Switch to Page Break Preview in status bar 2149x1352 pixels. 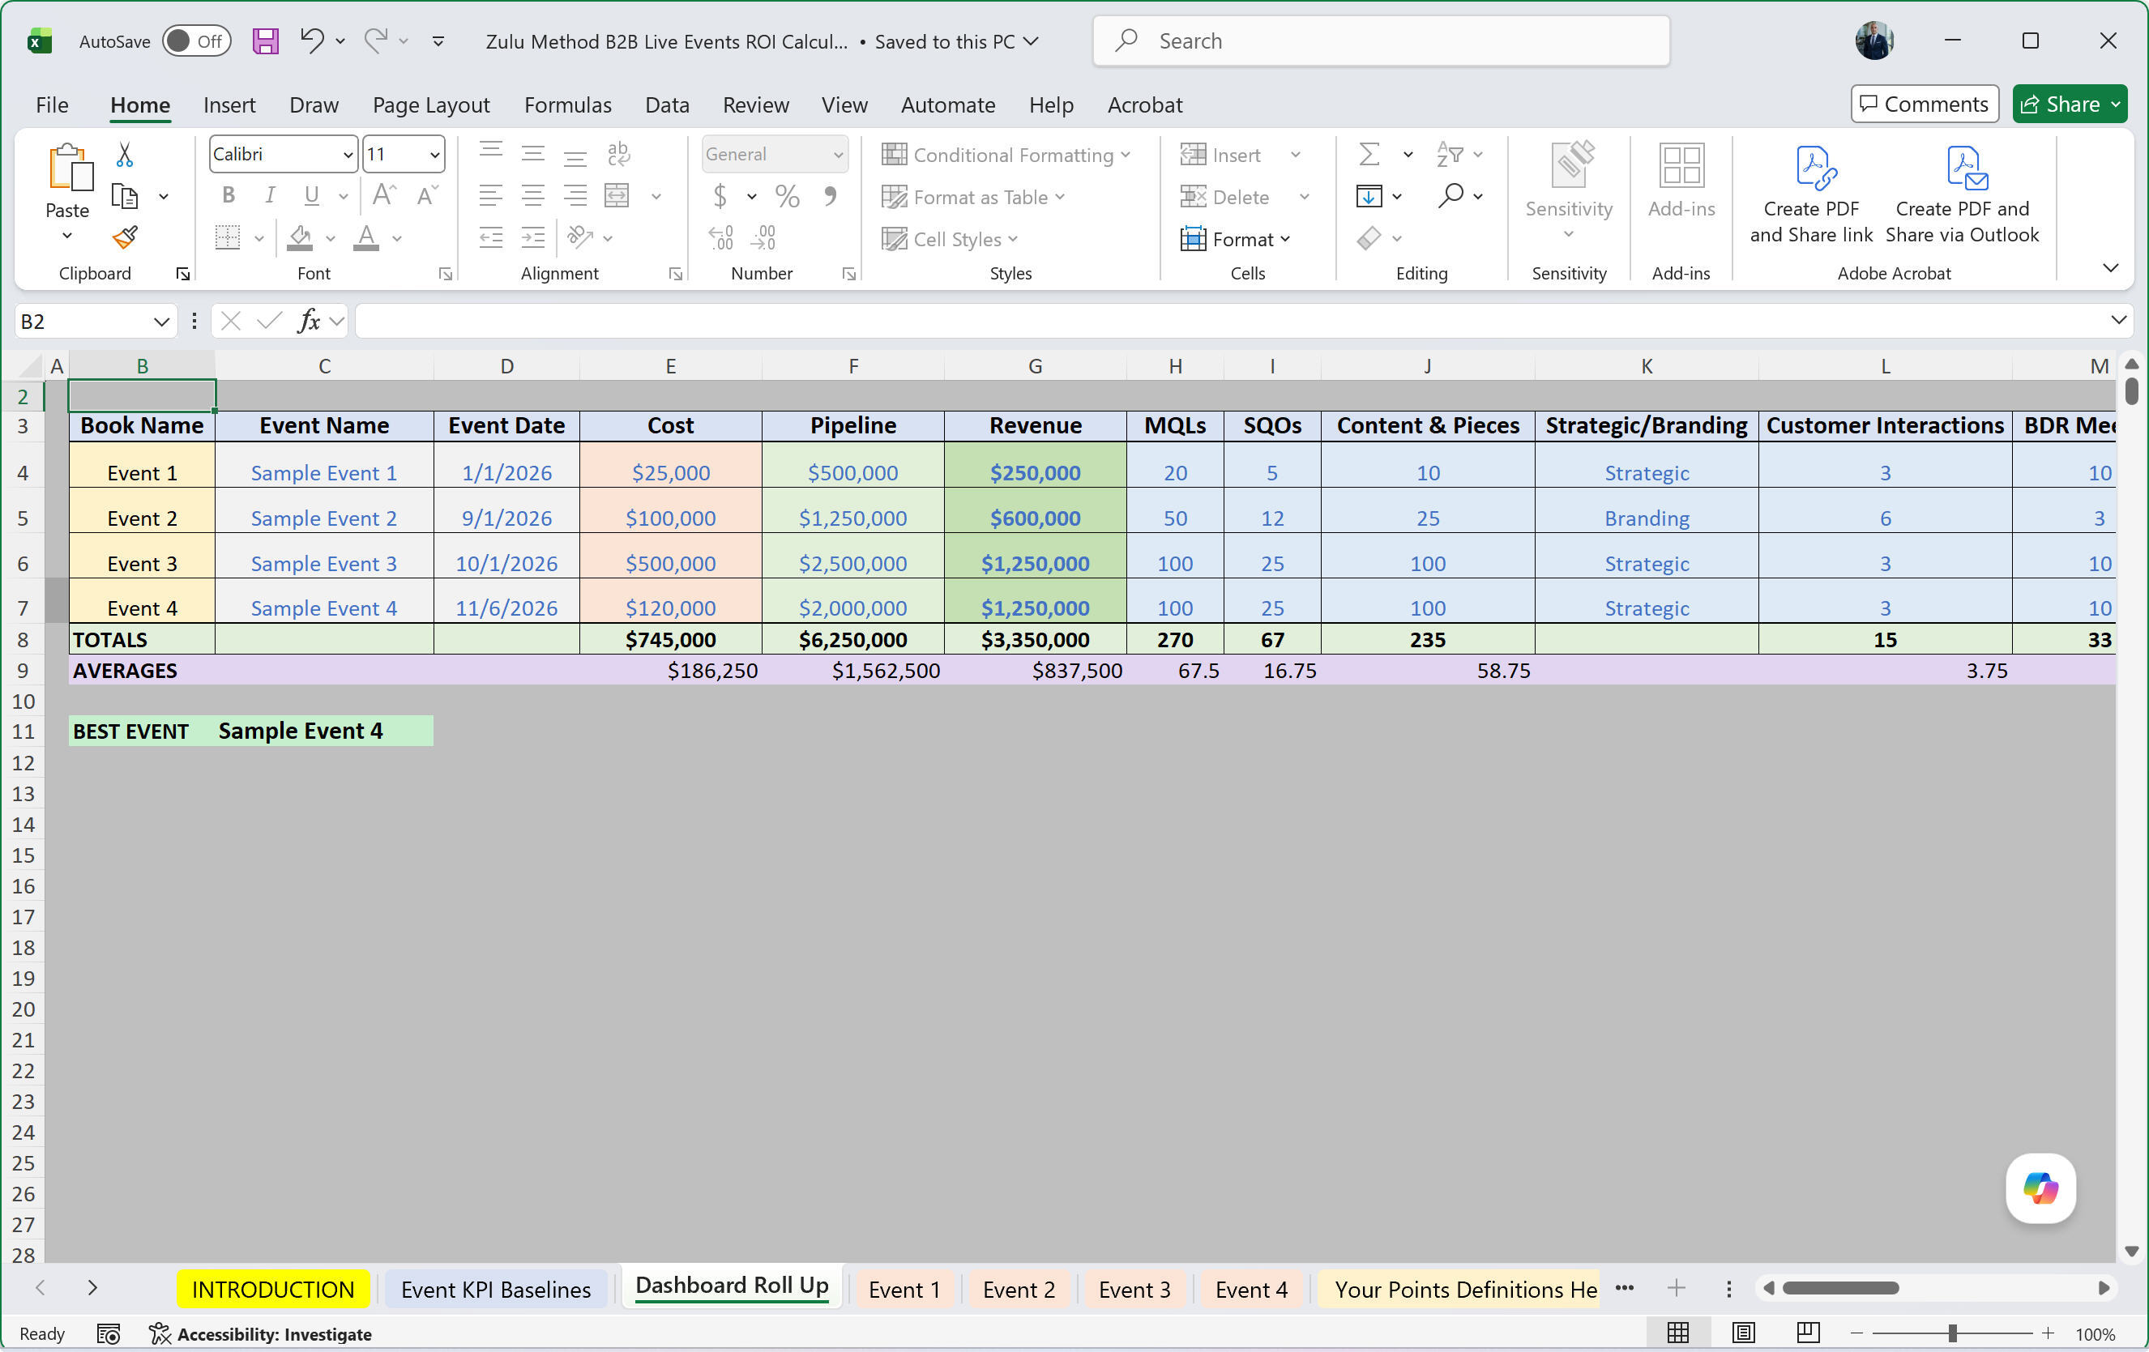1808,1333
